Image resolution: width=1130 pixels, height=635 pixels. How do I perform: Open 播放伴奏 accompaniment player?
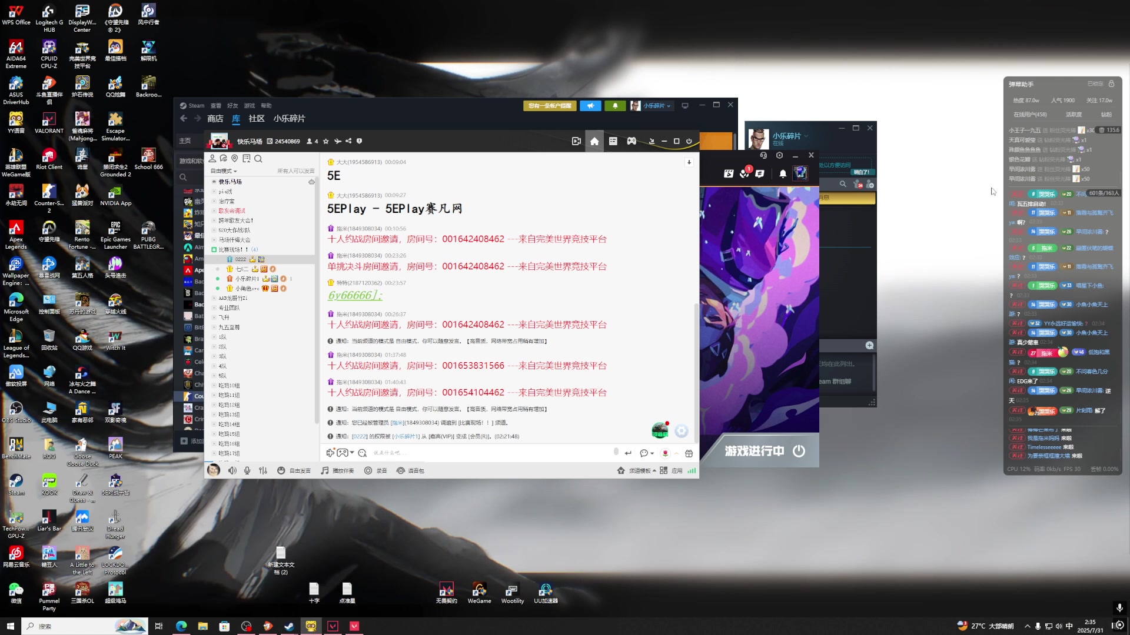337,470
